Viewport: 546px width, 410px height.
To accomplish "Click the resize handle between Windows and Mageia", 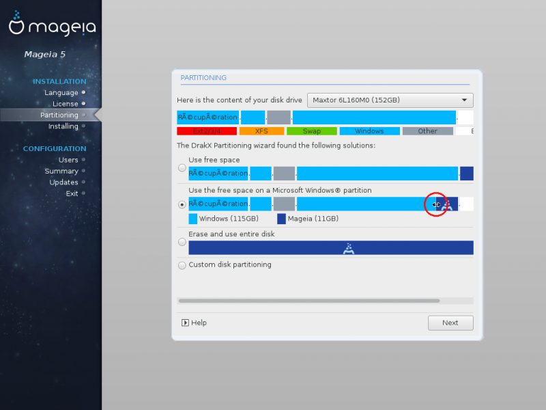I will pos(436,204).
